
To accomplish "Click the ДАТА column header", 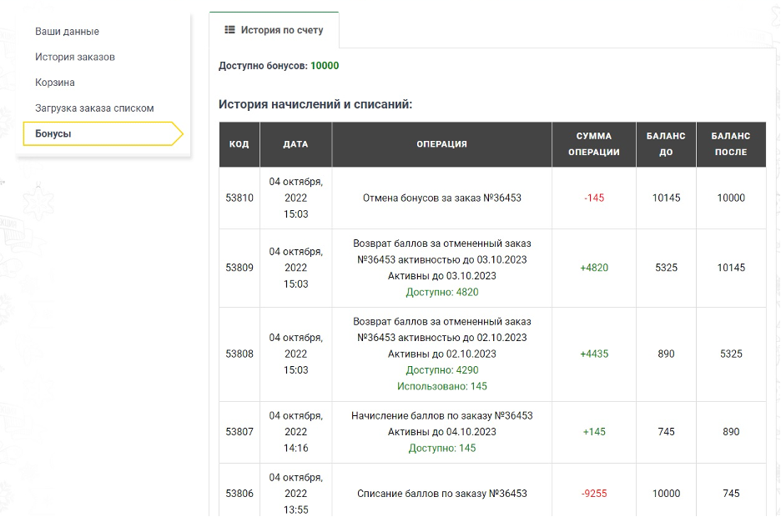I will point(296,144).
